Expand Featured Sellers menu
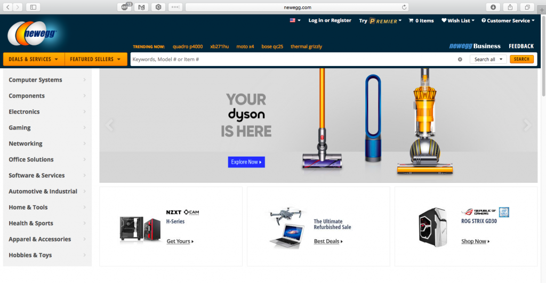 tap(96, 59)
